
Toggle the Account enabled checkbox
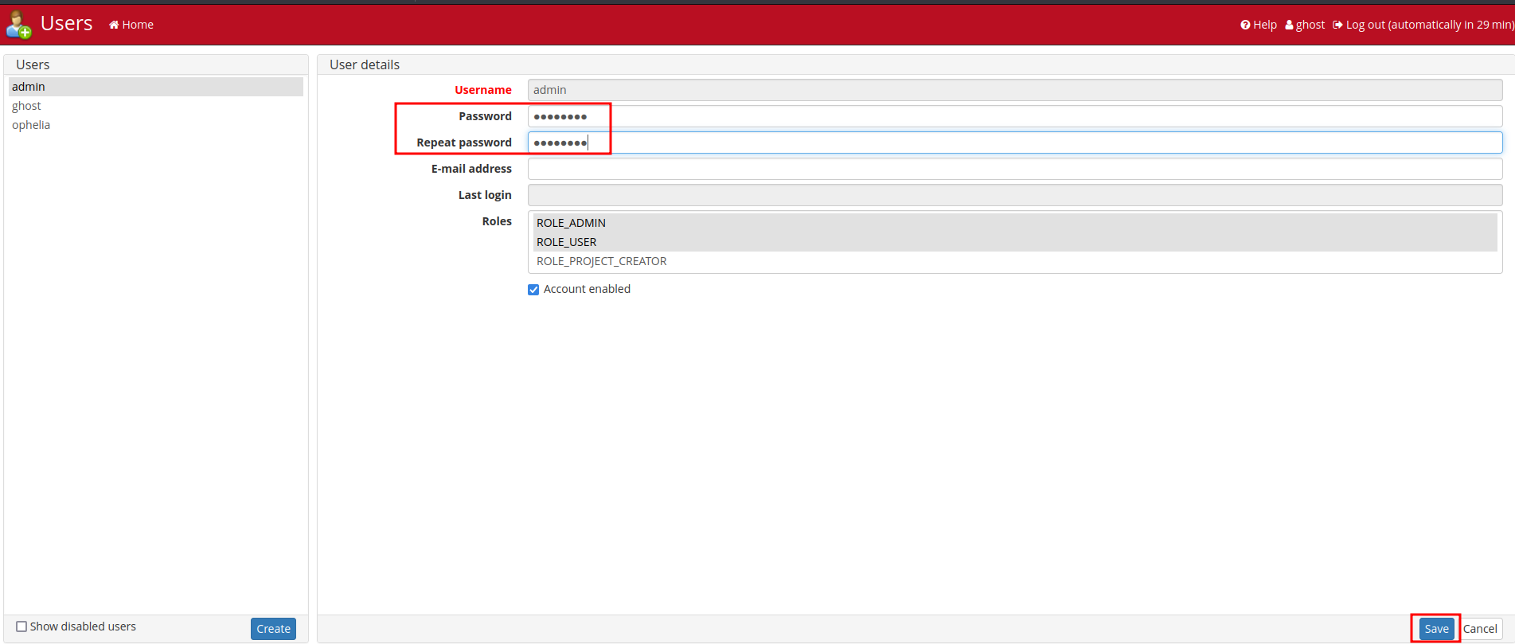[533, 290]
